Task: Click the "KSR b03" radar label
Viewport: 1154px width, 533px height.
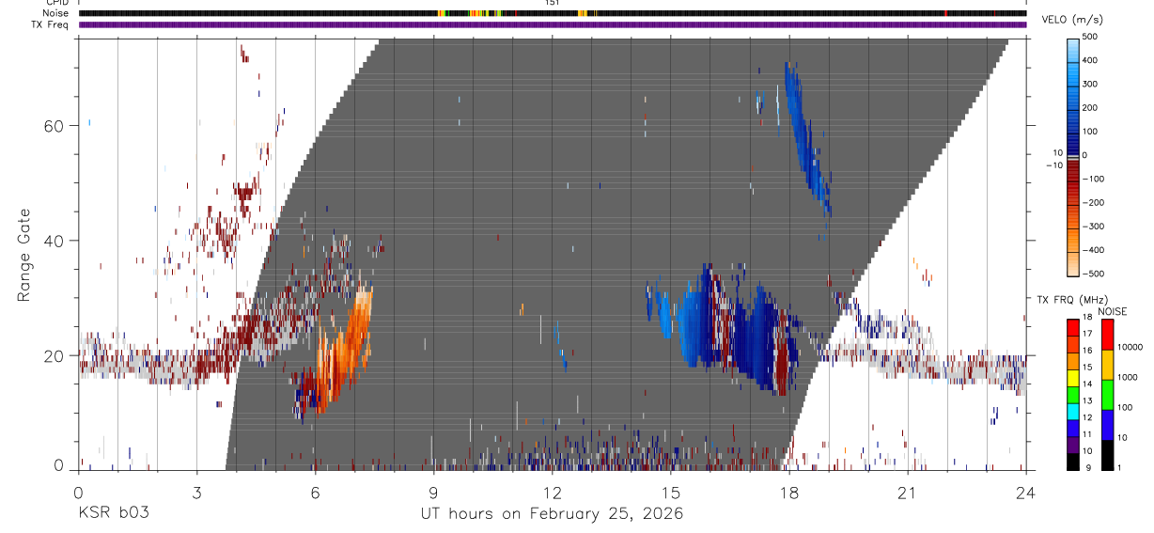Action: 114,514
